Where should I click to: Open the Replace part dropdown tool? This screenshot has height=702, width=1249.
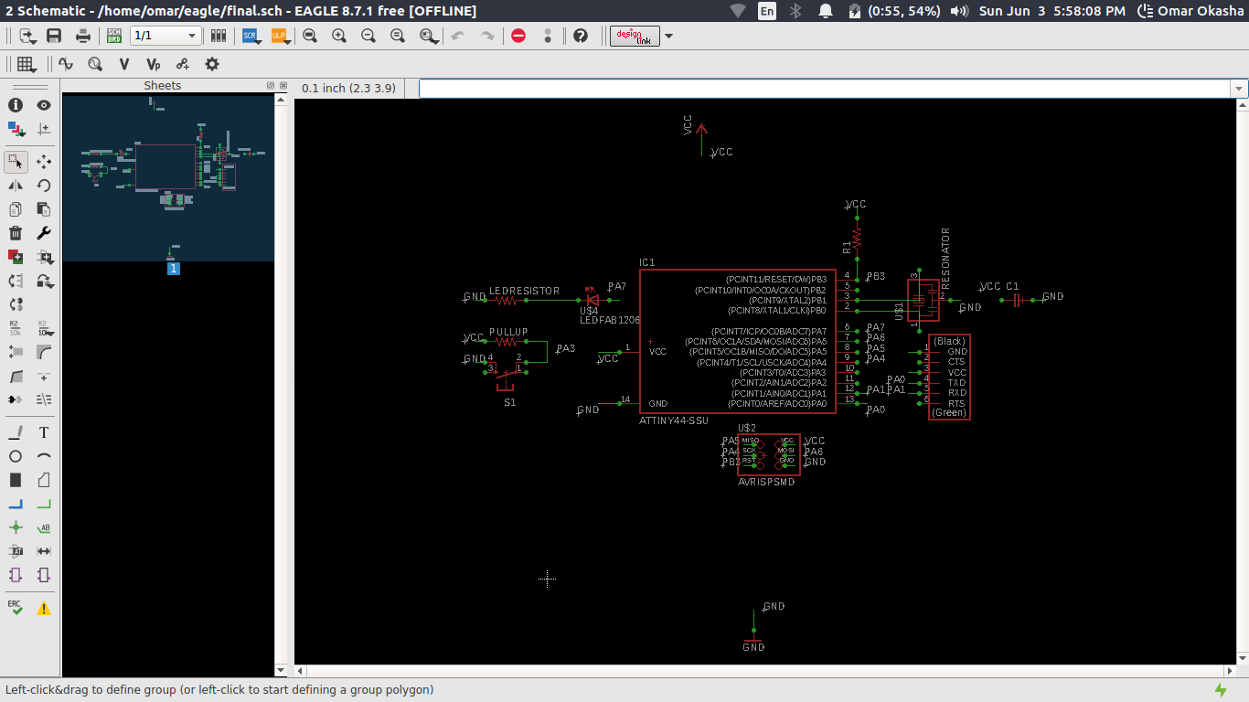click(x=44, y=281)
